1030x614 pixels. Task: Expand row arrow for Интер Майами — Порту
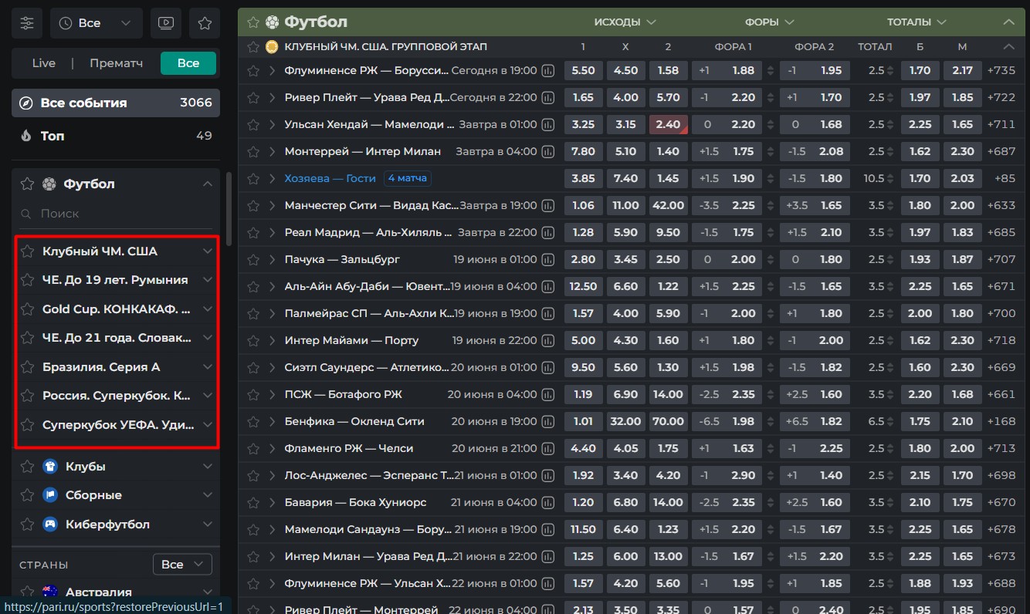pyautogui.click(x=272, y=340)
